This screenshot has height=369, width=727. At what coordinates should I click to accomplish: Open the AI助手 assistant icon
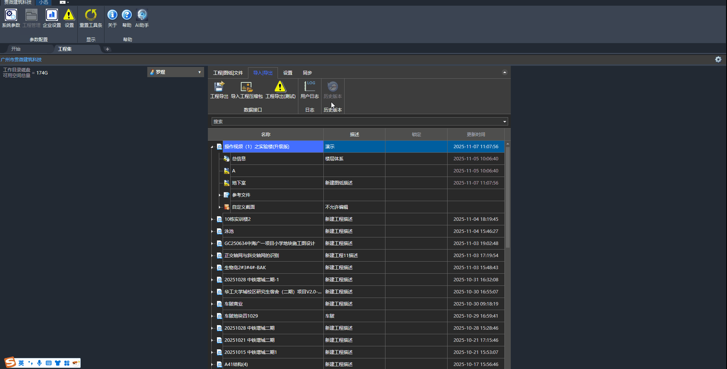point(142,16)
